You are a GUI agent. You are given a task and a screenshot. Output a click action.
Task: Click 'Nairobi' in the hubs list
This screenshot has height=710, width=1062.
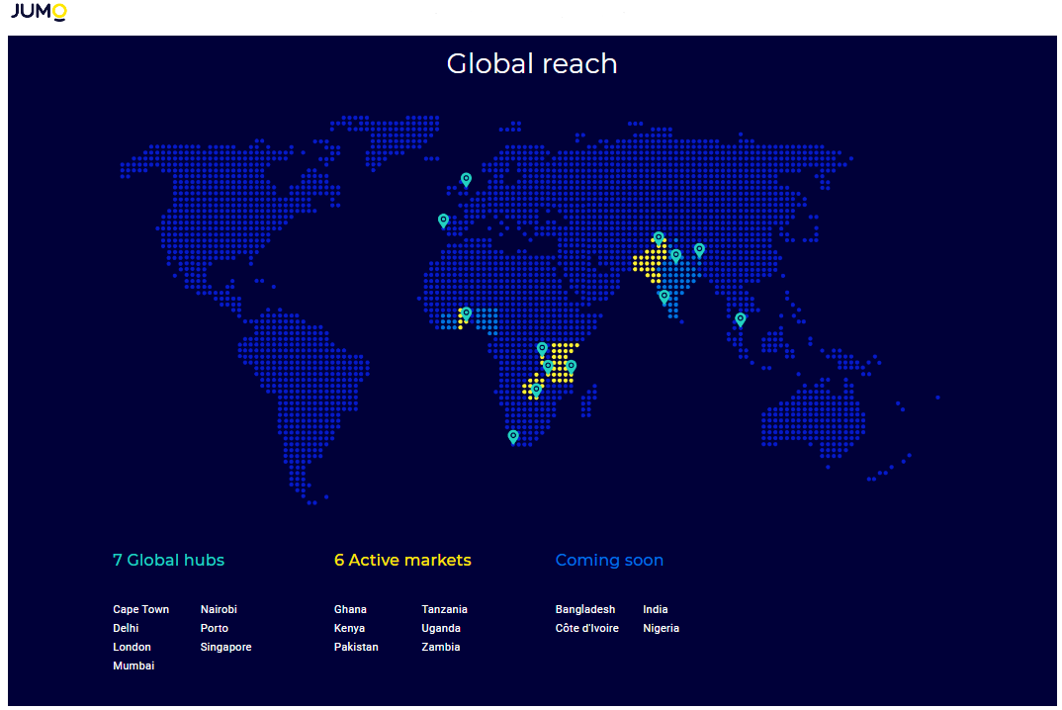[219, 609]
